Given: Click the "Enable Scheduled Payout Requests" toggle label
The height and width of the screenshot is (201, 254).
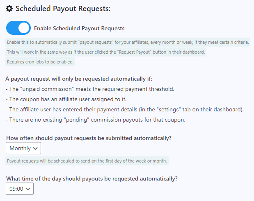Looking at the screenshot, I should coord(79,28).
